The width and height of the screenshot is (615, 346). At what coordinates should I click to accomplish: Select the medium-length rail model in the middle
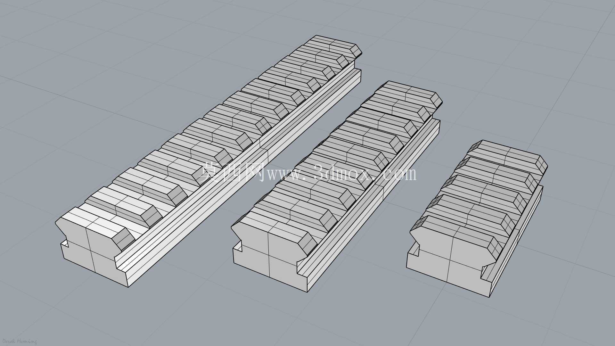pyautogui.click(x=336, y=186)
